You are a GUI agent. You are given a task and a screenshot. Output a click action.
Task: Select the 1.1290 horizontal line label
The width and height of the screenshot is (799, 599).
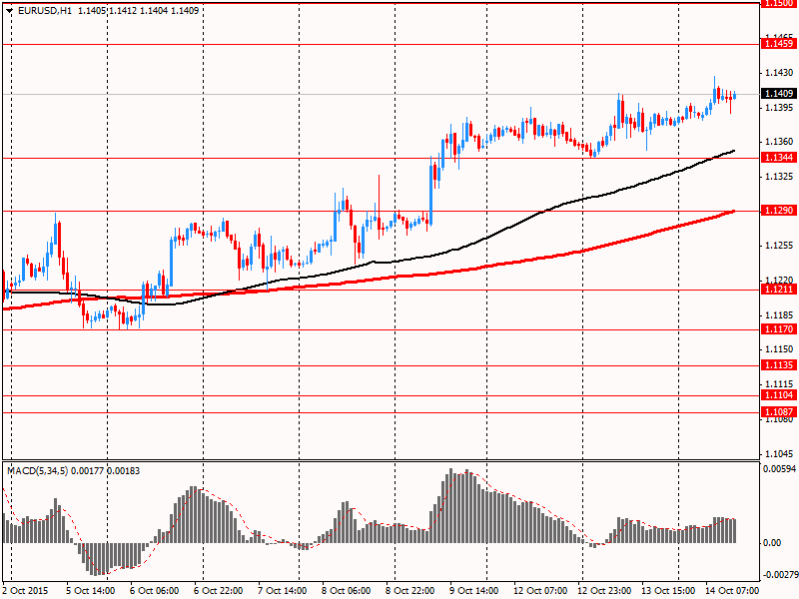779,211
